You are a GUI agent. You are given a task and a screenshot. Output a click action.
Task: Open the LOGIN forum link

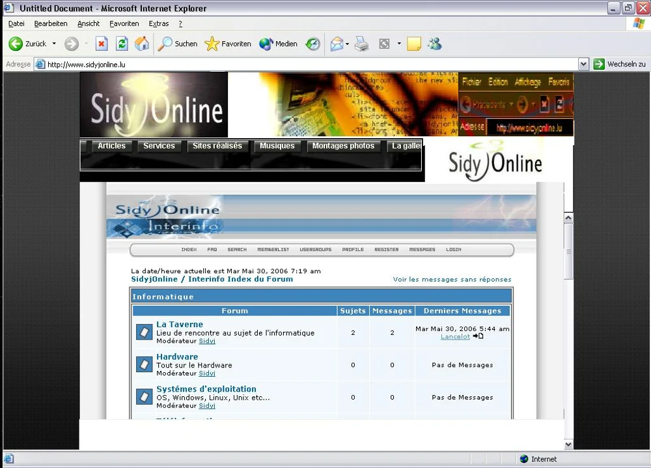454,250
